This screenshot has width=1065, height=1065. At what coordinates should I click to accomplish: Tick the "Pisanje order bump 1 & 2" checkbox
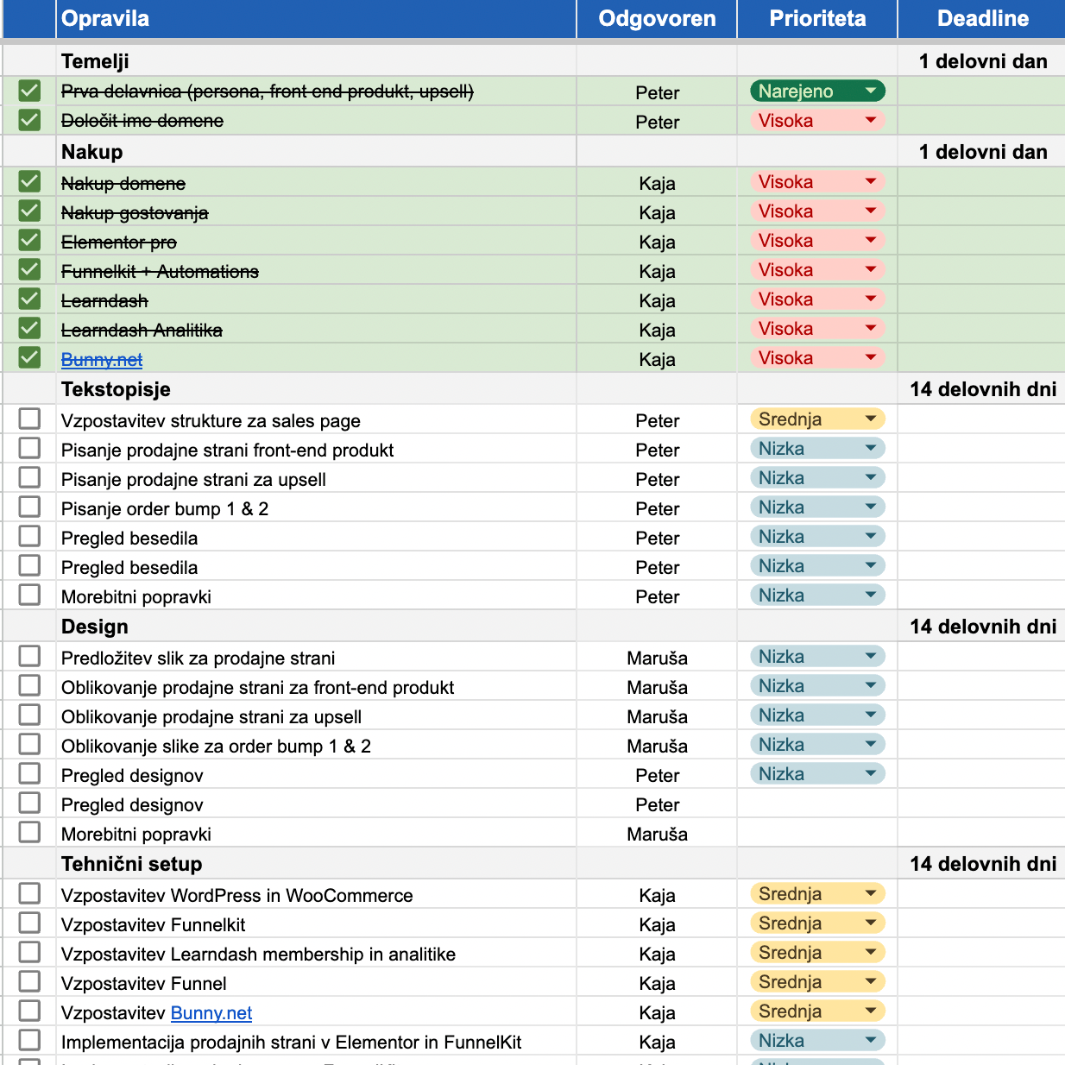(29, 507)
